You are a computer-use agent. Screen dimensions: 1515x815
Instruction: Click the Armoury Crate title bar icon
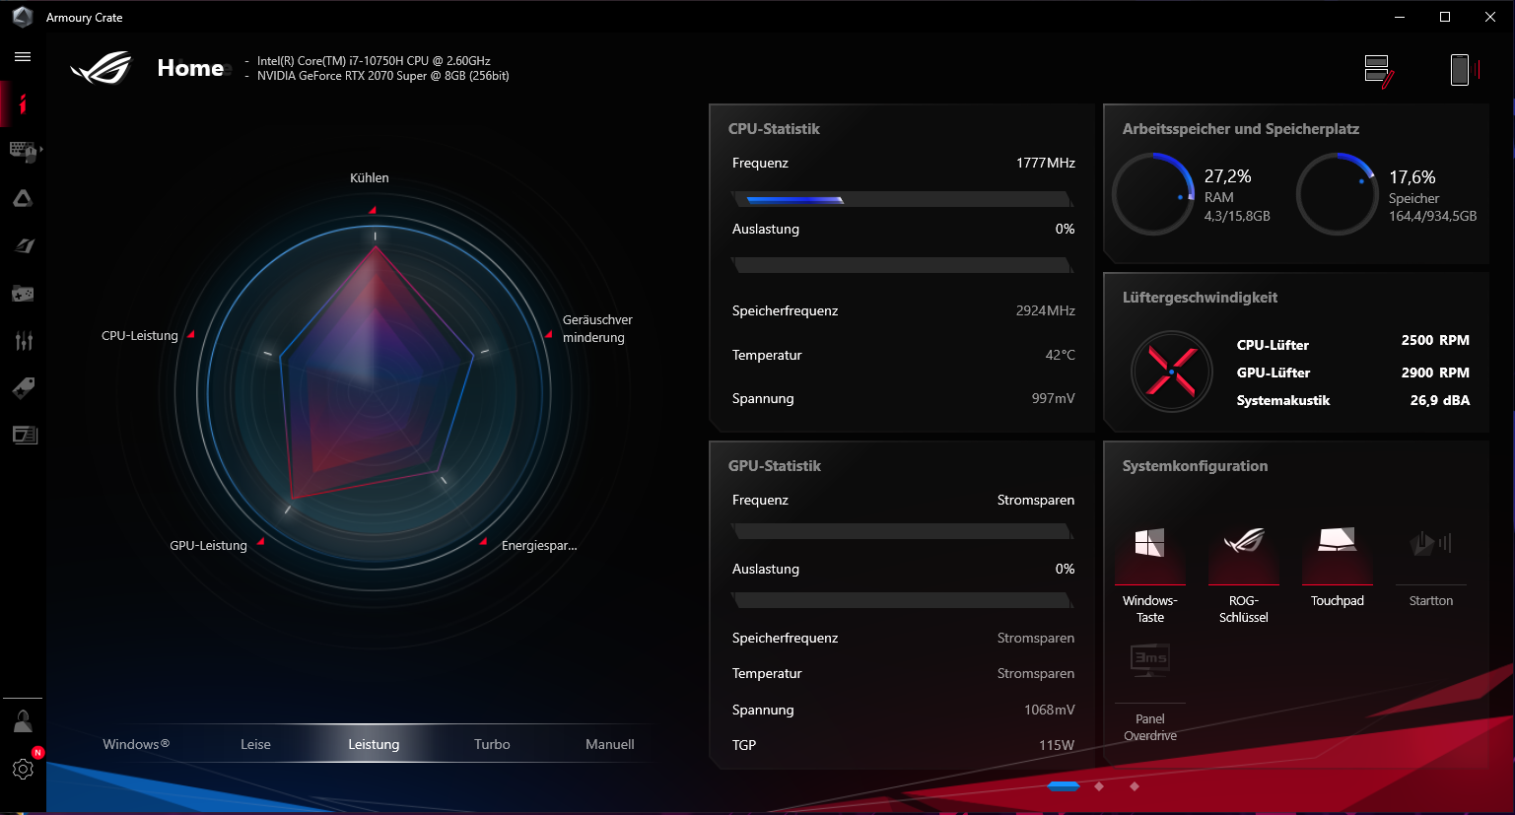point(22,17)
